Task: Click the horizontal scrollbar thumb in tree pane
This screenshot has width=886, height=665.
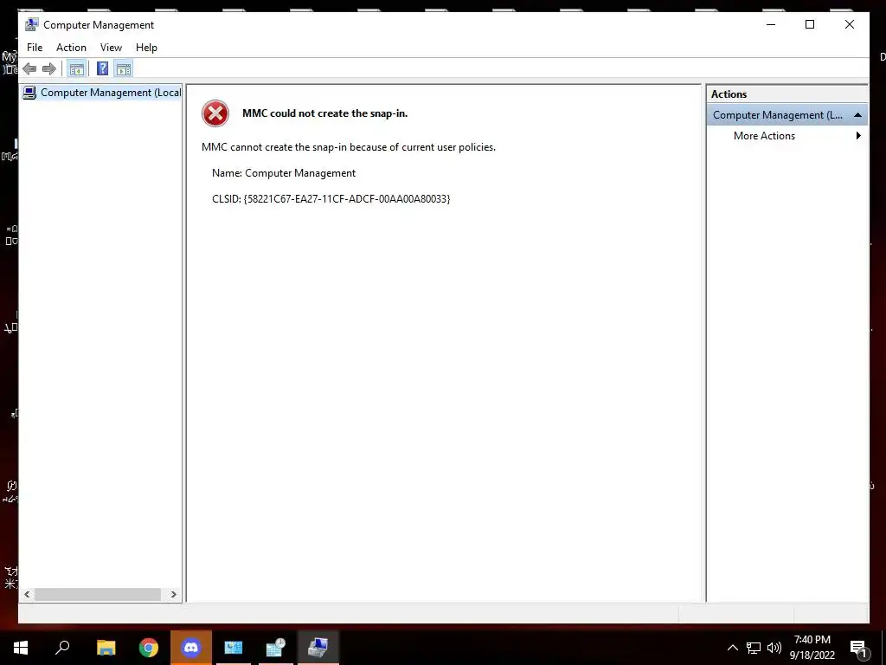Action: pos(98,594)
